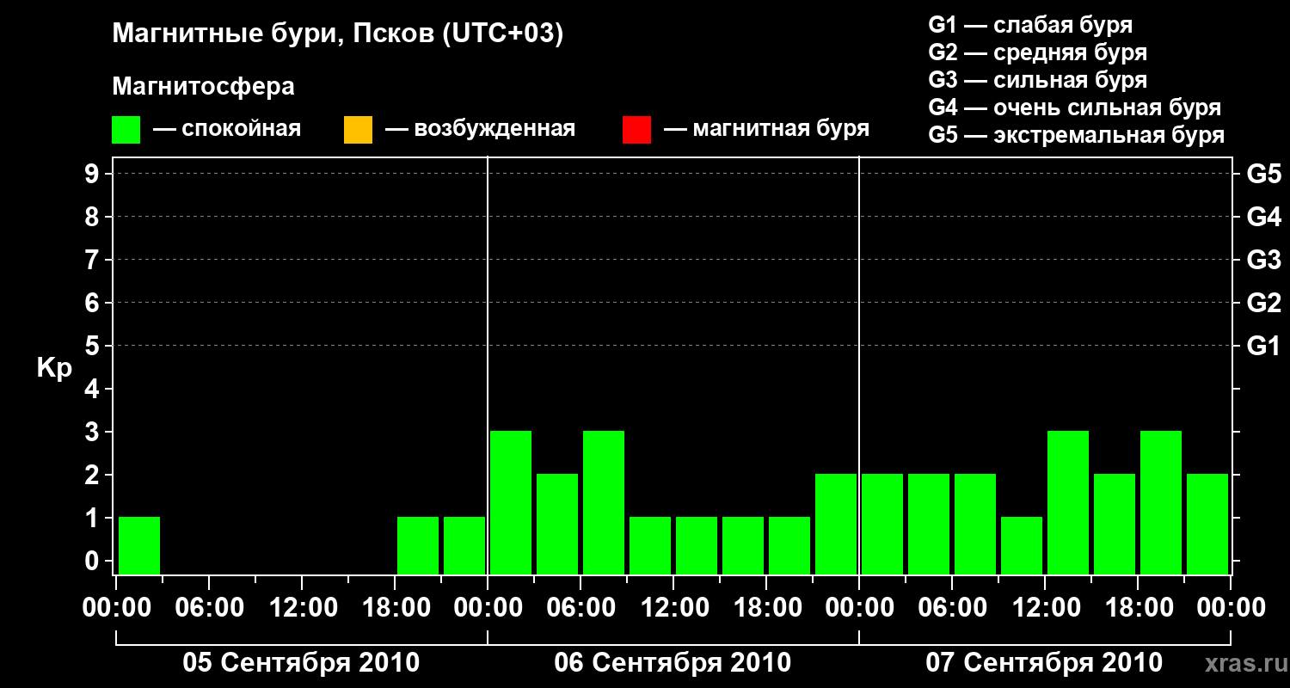The image size is (1290, 688).
Task: Click the right axis 'G4' label
Action: (1264, 218)
